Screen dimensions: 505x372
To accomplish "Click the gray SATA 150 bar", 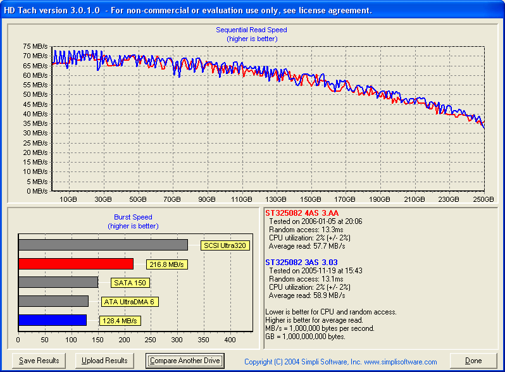I will point(58,282).
